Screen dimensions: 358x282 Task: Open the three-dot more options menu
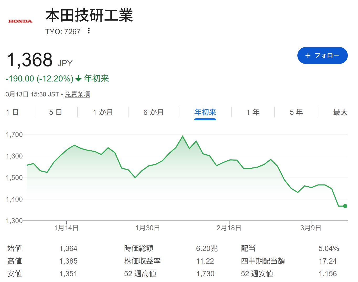[x=89, y=31]
